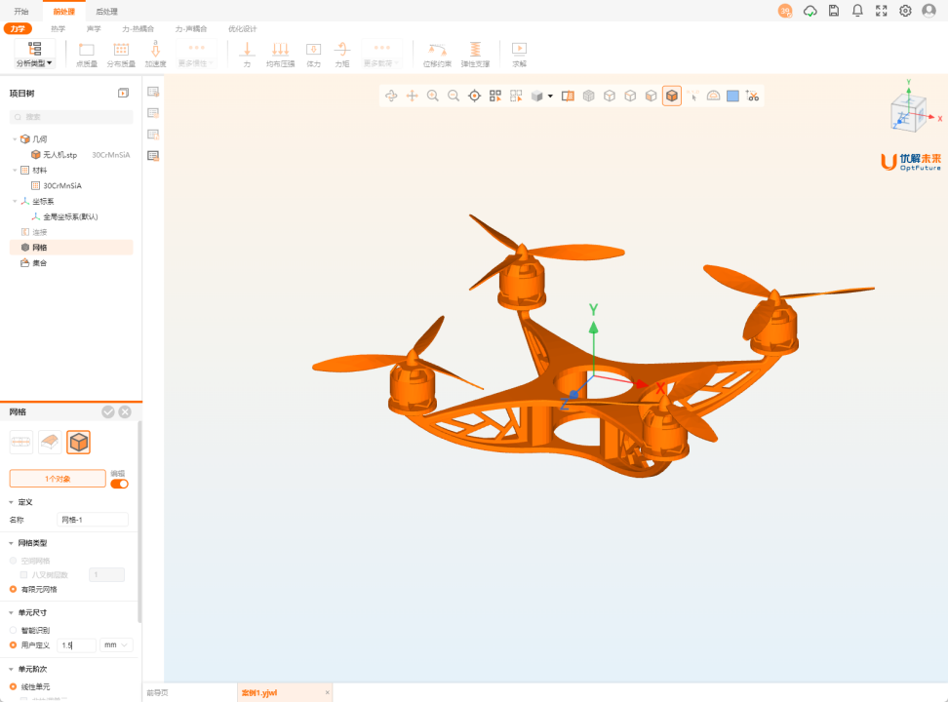Click the 1个对象 selection button
The image size is (948, 702).
pyautogui.click(x=58, y=479)
